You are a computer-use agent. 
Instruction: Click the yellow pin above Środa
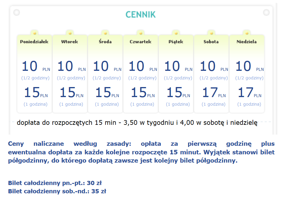(x=105, y=32)
